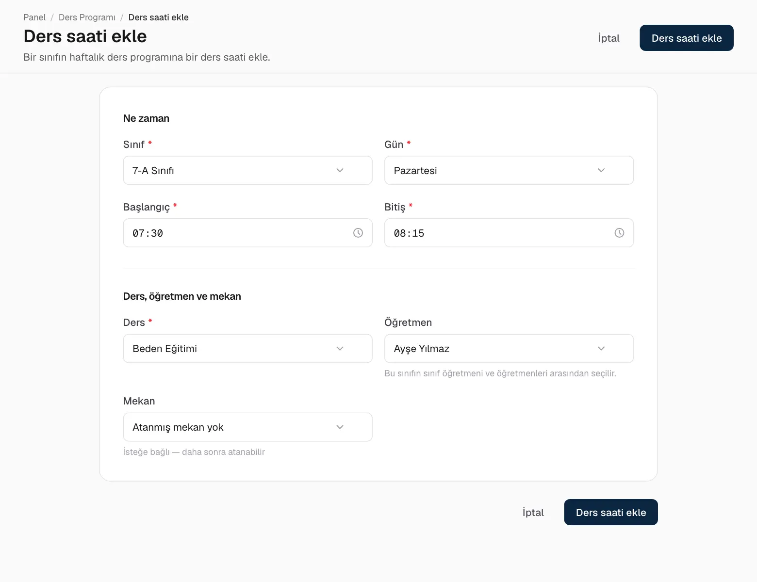Click İptal below the form card
This screenshot has height=582, width=757.
(533, 512)
